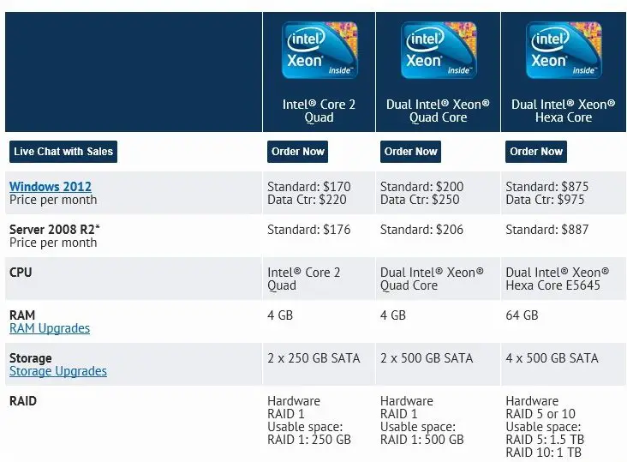Order Now for Intel Core 2 Quad plan

pos(297,152)
